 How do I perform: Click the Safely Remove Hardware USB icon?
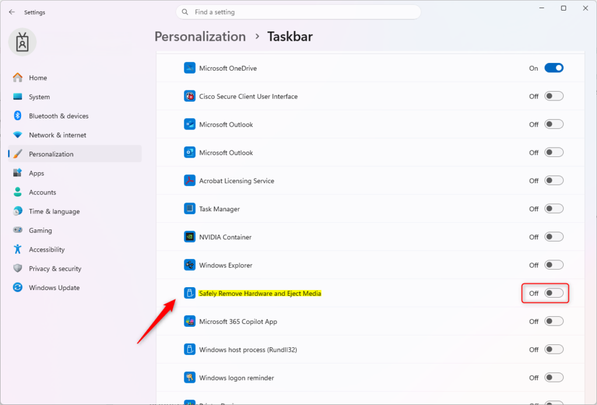tap(189, 293)
